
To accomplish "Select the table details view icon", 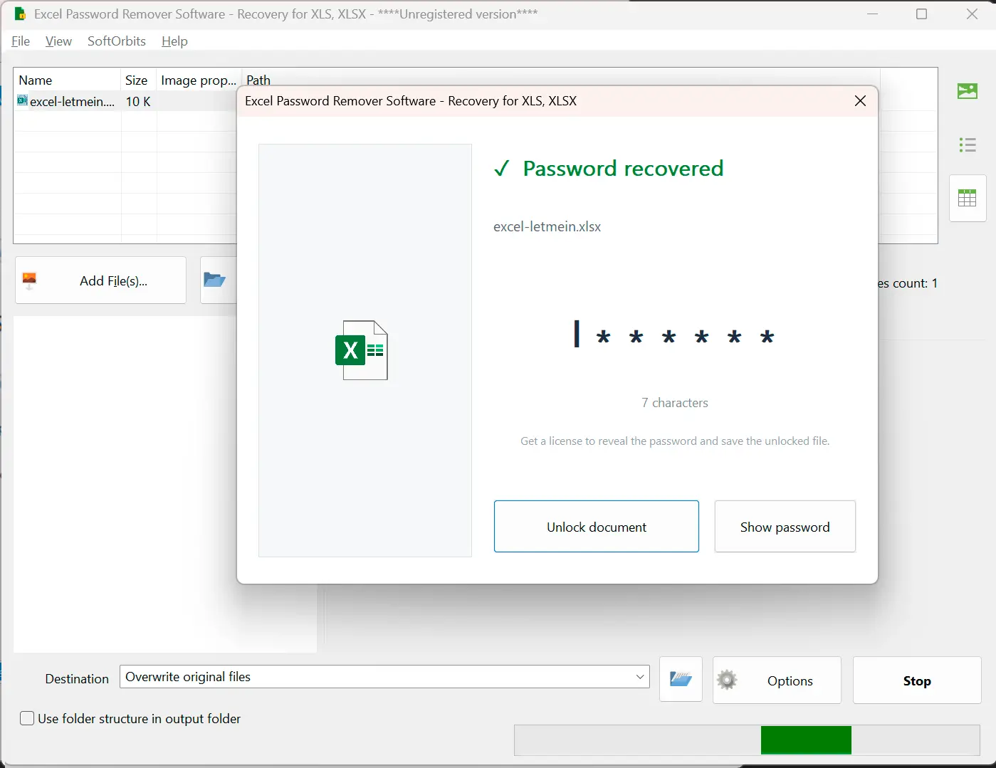I will pos(967,198).
